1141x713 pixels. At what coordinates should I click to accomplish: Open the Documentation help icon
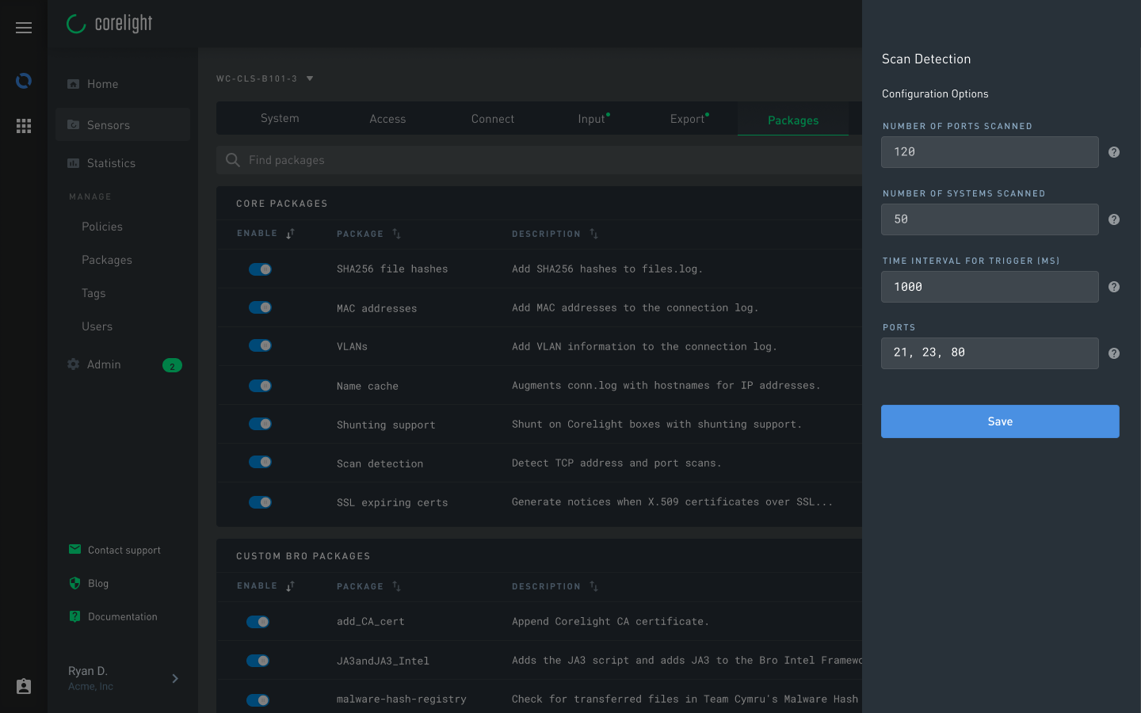point(74,616)
